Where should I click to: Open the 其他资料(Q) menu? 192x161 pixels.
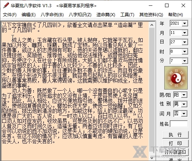[x=151, y=15]
